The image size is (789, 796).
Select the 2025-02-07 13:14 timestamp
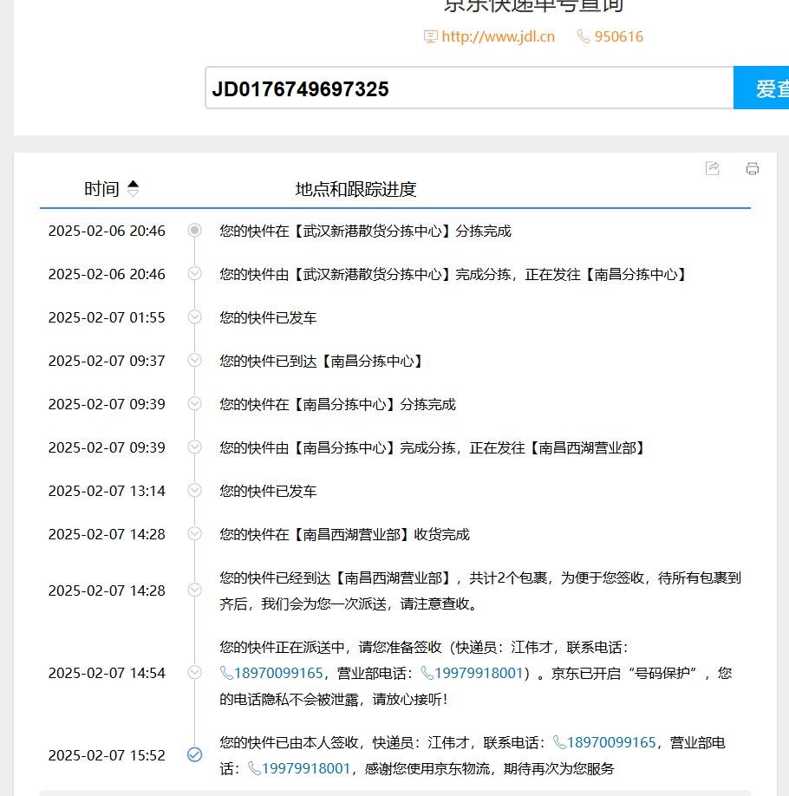click(x=107, y=491)
